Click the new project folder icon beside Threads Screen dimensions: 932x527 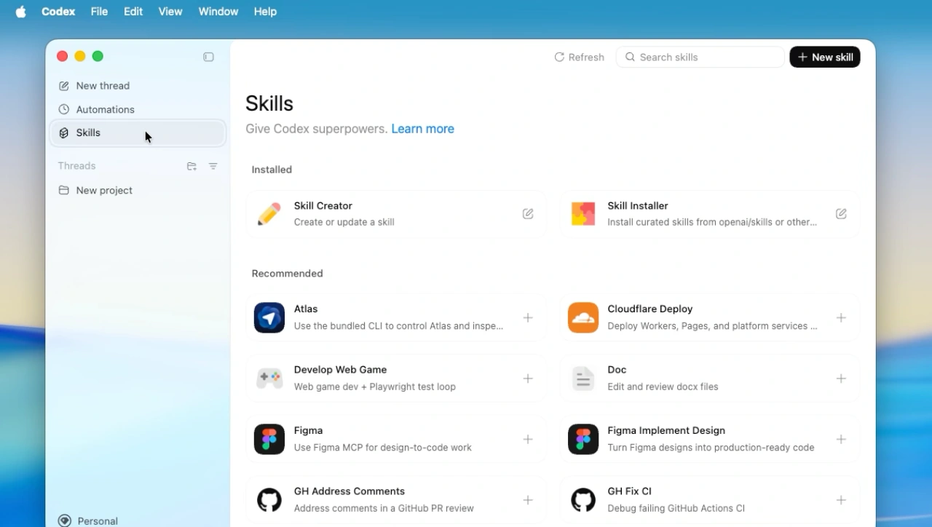[x=191, y=166]
